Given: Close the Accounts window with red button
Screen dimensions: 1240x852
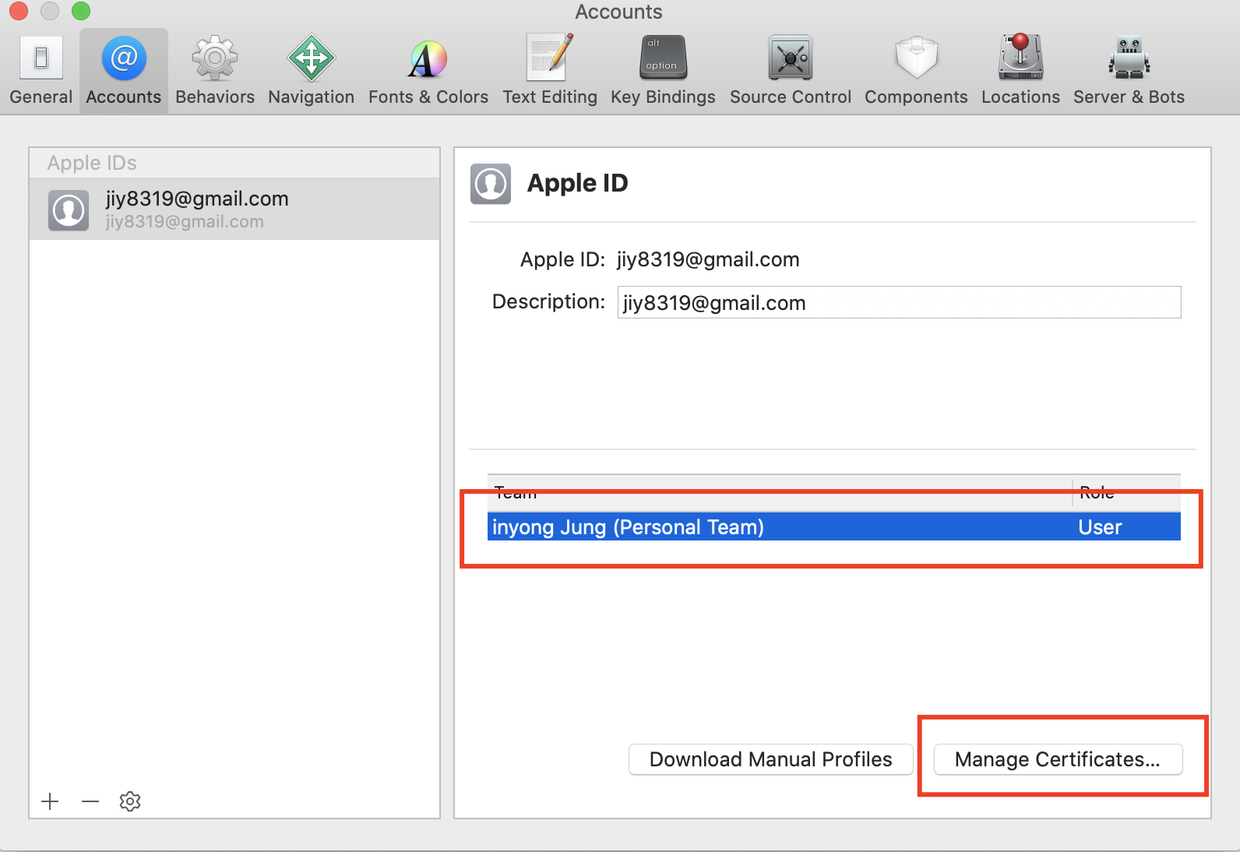Looking at the screenshot, I should tap(19, 11).
